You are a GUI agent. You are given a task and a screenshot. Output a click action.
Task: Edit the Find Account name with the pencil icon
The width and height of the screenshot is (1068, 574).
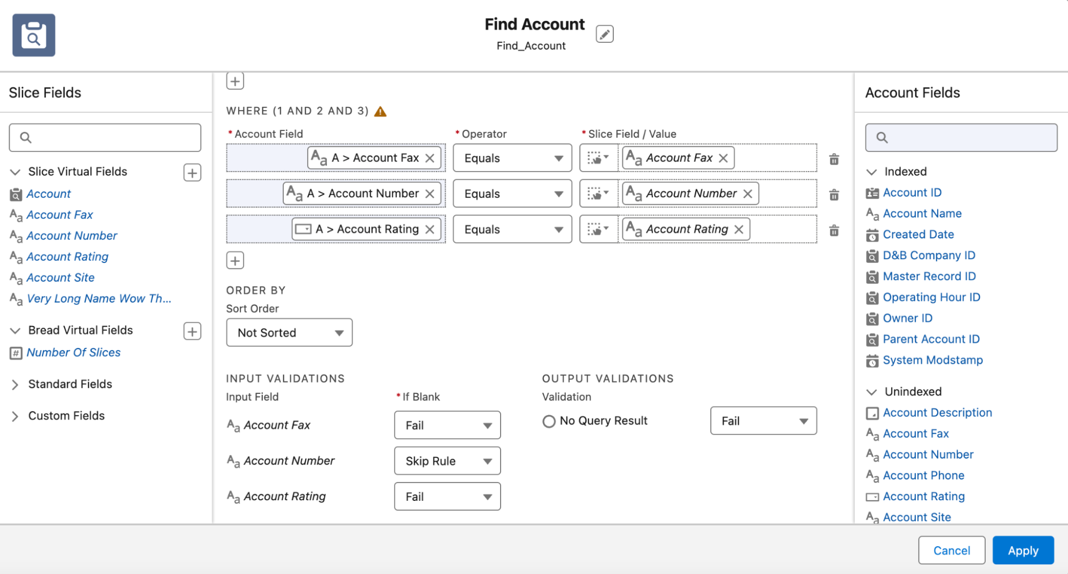tap(604, 33)
